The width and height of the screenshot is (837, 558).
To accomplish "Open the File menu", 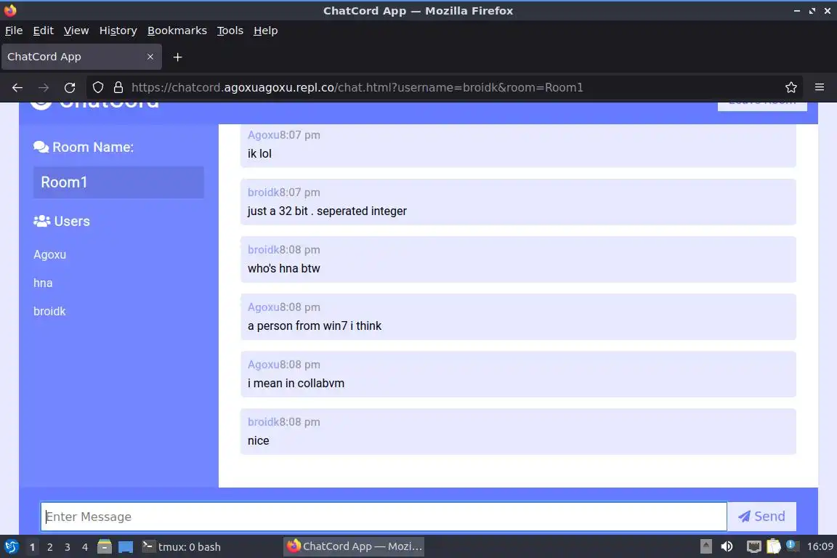I will (14, 31).
